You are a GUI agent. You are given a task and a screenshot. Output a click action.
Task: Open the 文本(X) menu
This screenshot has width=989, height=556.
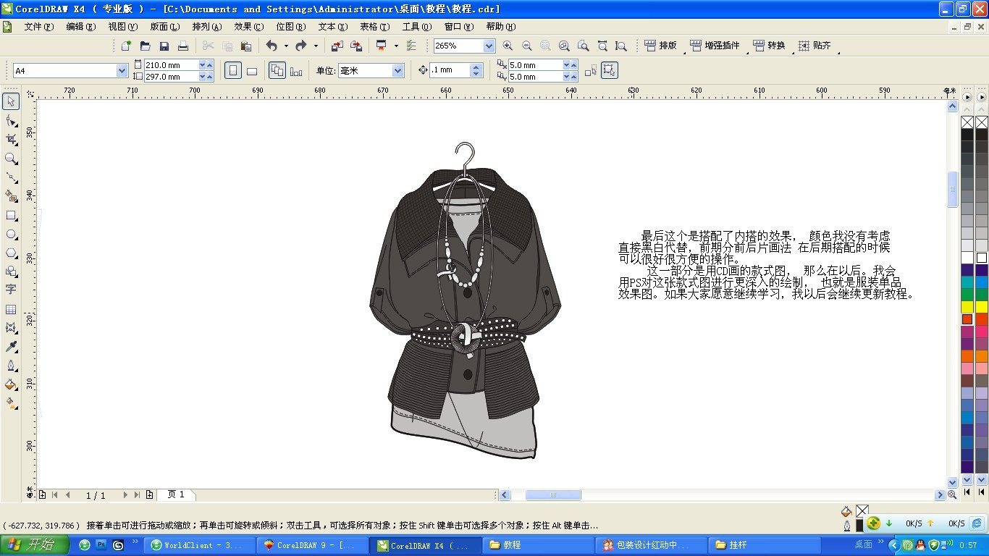(x=333, y=27)
